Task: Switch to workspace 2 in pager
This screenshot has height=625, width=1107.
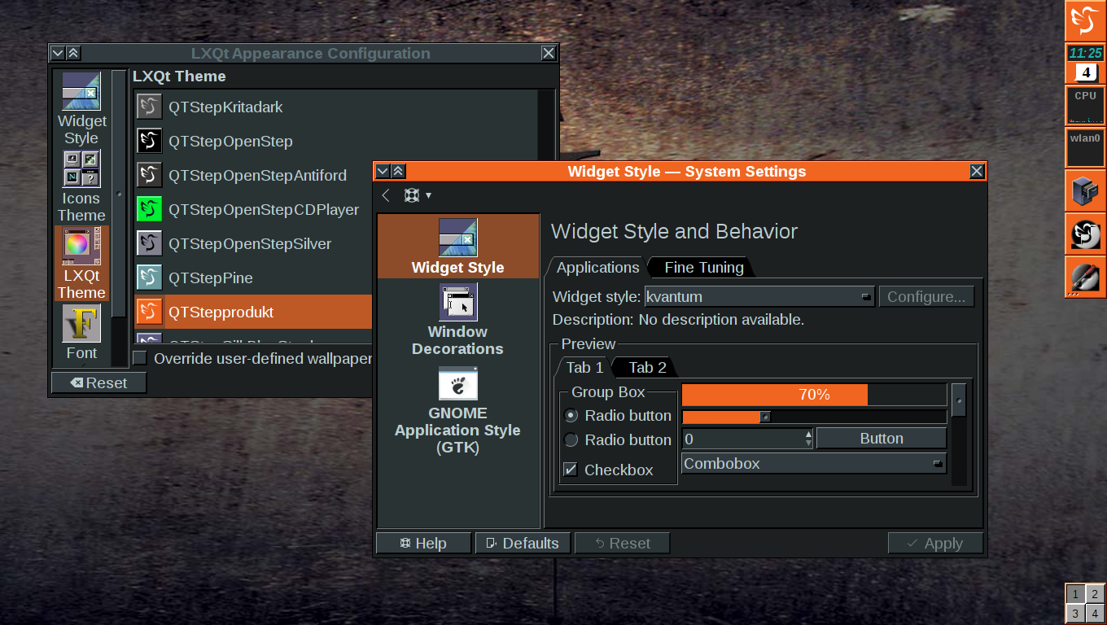Action: point(1096,594)
